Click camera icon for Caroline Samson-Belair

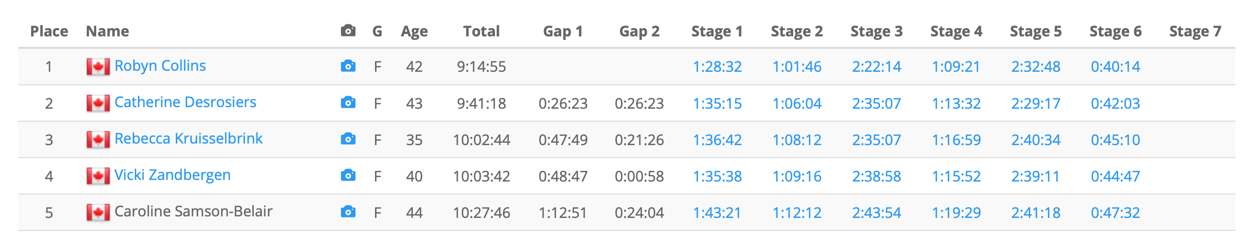[x=348, y=212]
